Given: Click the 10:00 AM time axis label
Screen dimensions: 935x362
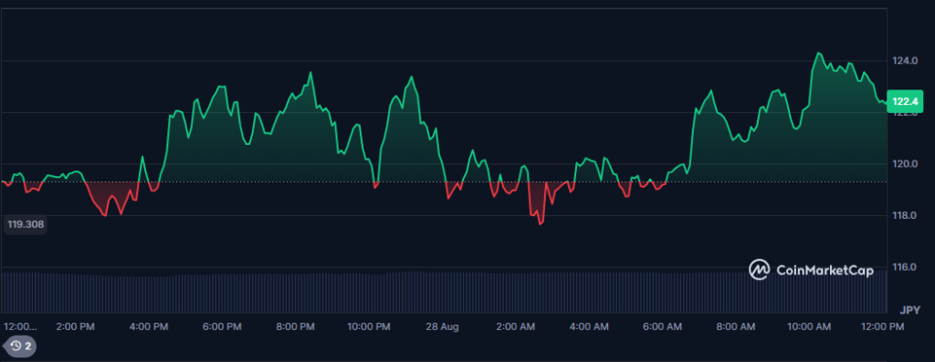Looking at the screenshot, I should click(x=809, y=326).
